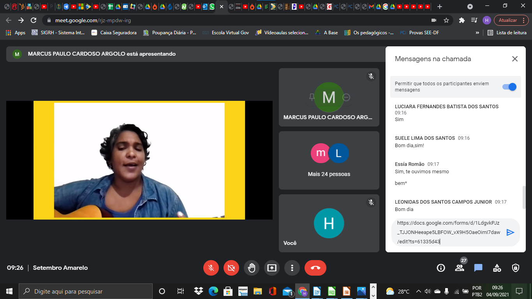Open the Chrome tab search dropdown
Viewport: 532px width, 299px height.
(x=470, y=7)
